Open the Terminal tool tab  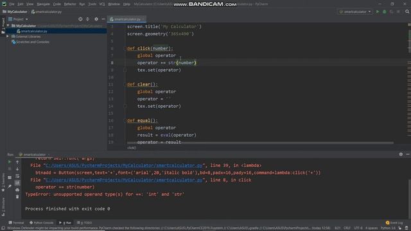(16, 223)
